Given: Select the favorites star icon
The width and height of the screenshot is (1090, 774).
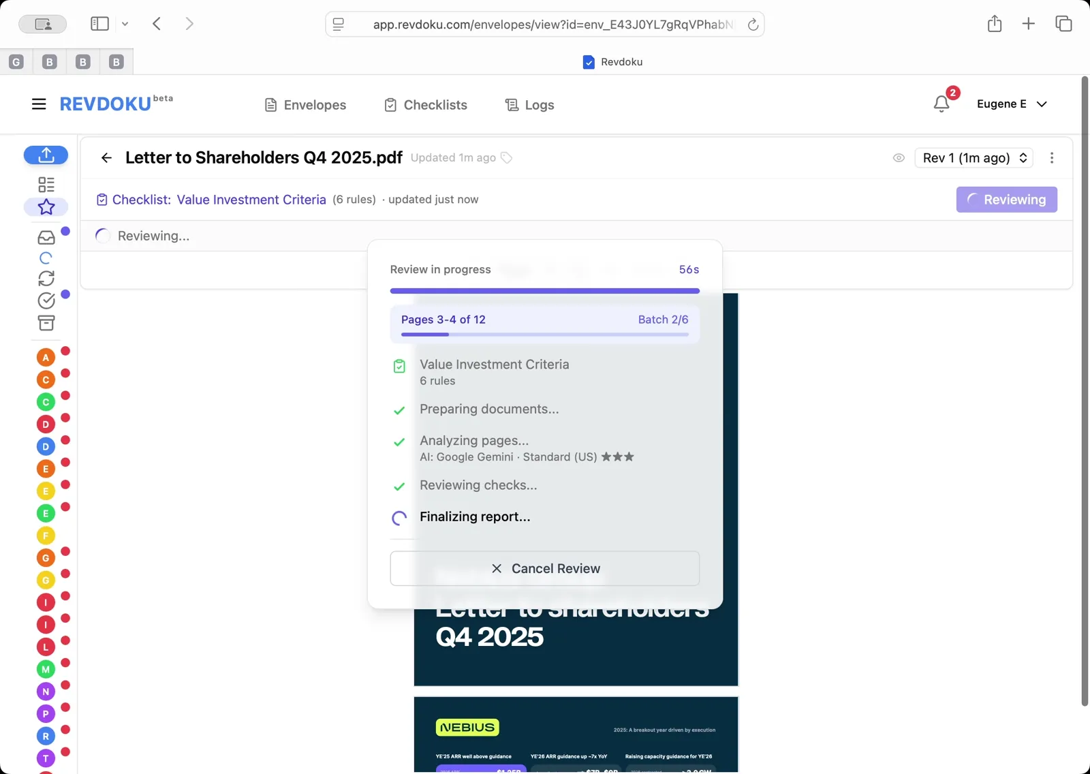Looking at the screenshot, I should pos(46,207).
